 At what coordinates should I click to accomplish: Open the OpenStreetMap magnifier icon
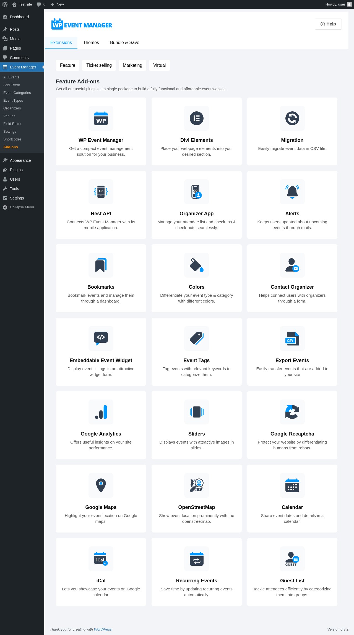click(x=197, y=485)
